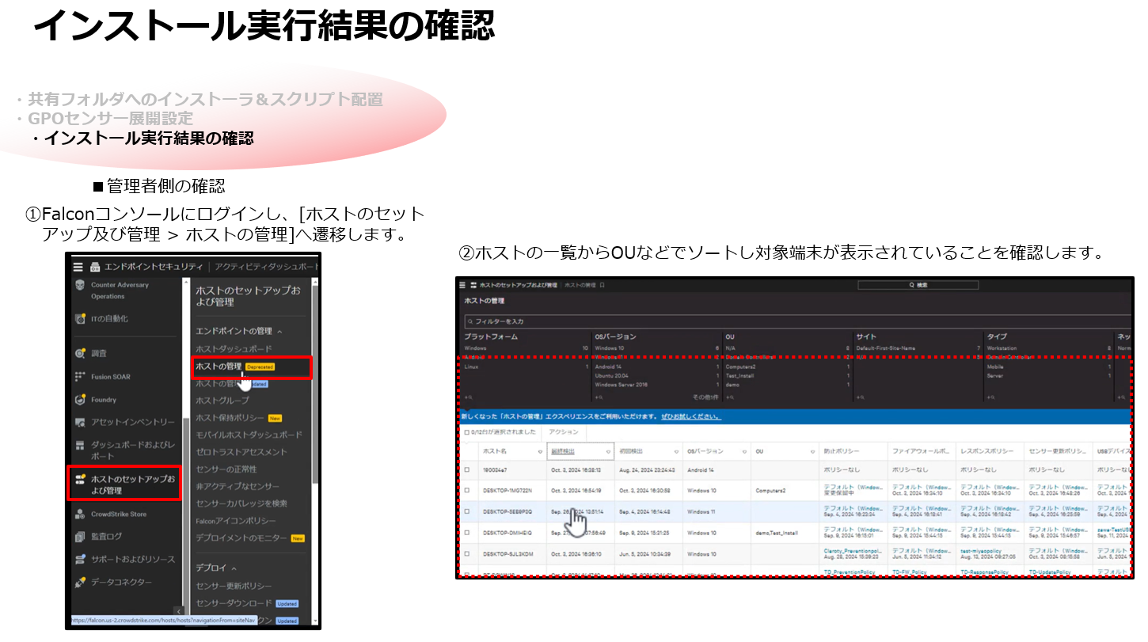This screenshot has height=642, width=1148.
Task: Click the アクション button above host table
Action: (x=563, y=432)
